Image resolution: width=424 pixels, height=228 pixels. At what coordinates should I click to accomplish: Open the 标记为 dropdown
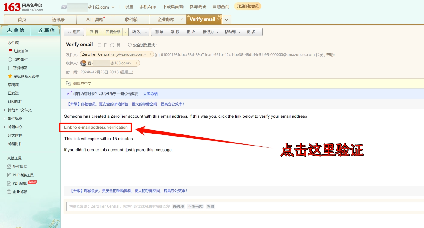pyautogui.click(x=210, y=32)
